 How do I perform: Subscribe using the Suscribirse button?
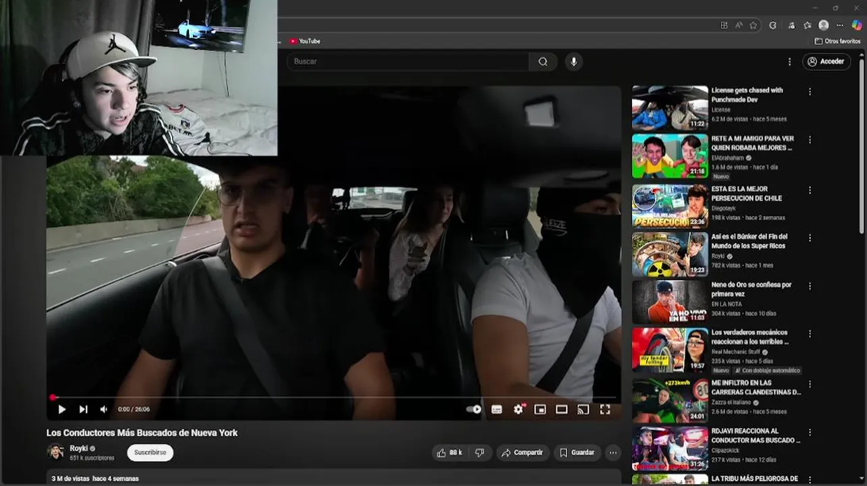150,452
